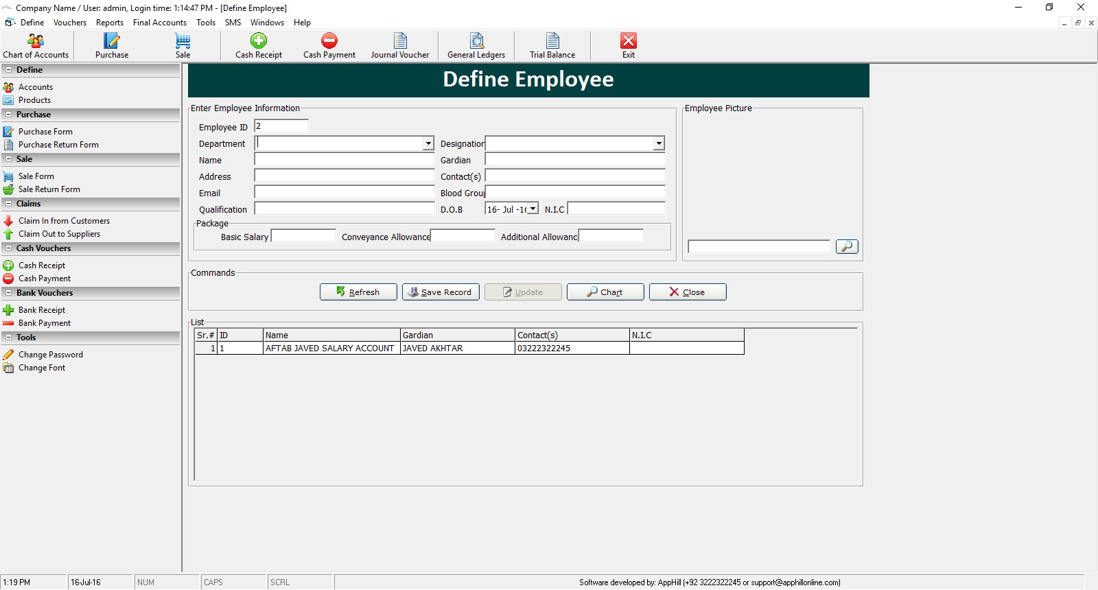
Task: Open the Final Accounts menu
Action: (x=160, y=23)
